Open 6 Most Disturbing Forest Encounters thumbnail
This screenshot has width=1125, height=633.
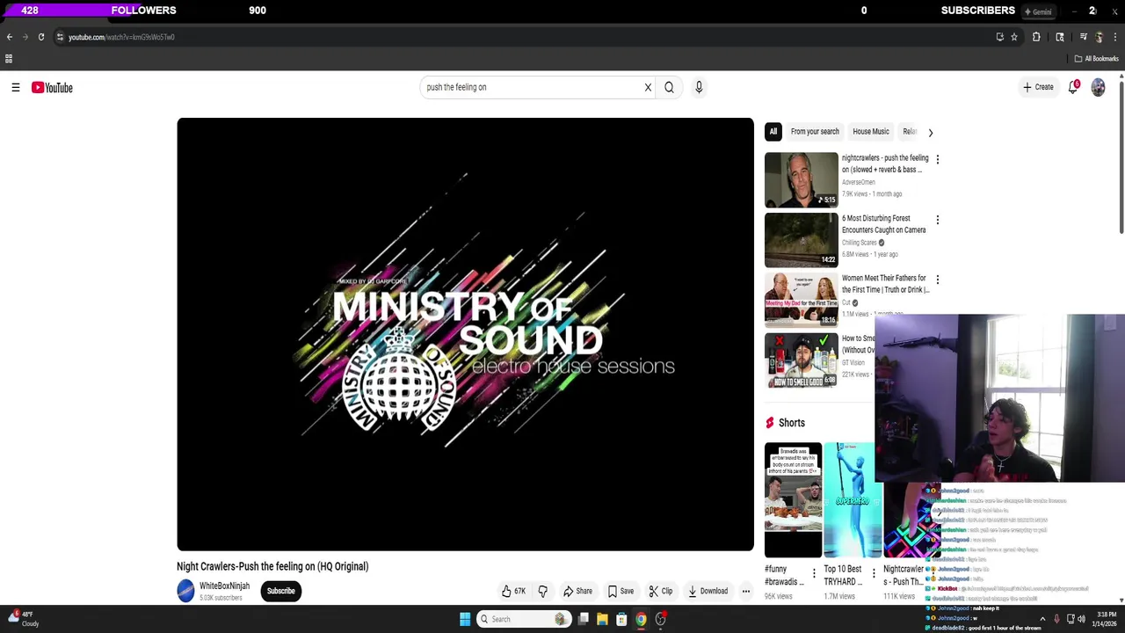[x=802, y=239]
